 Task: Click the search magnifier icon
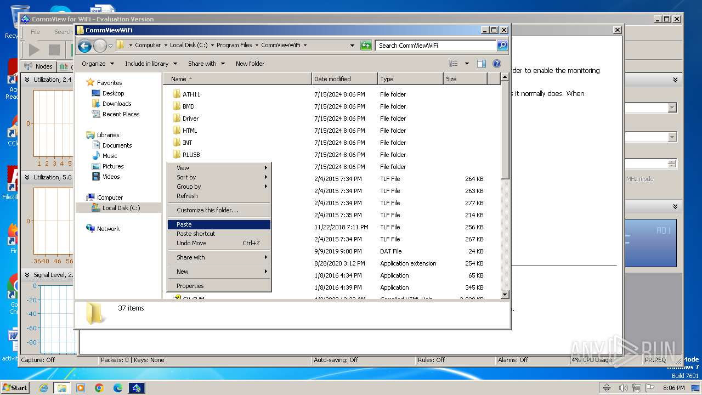(x=502, y=46)
